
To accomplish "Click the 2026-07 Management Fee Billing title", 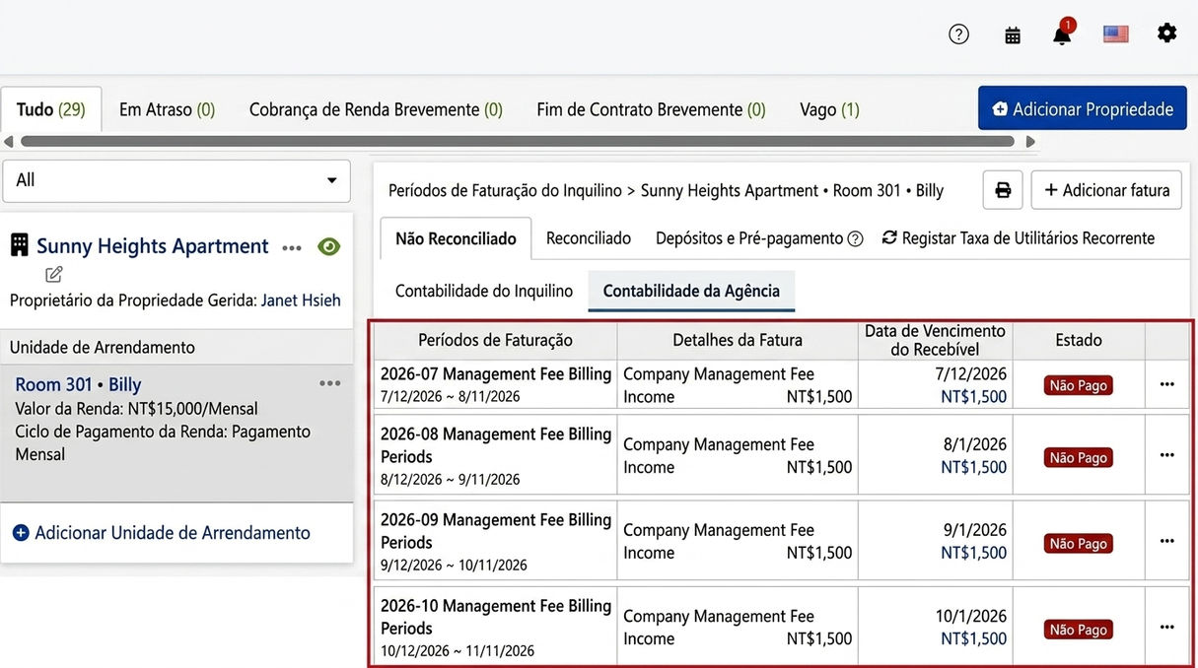I will (496, 374).
